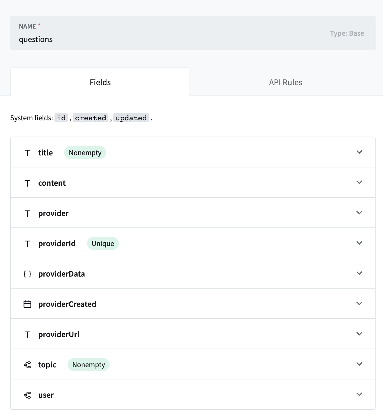This screenshot has height=420, width=383.
Task: Click the relation icon next to topic
Action: pos(27,365)
